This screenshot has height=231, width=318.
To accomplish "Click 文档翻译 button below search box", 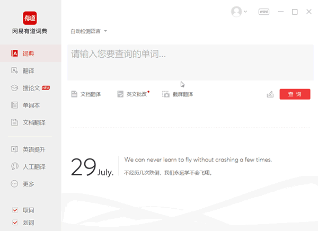I will pyautogui.click(x=86, y=94).
